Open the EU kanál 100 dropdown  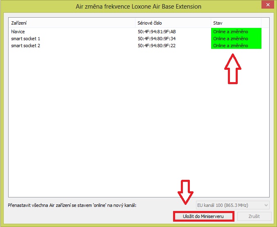click(x=232, y=205)
